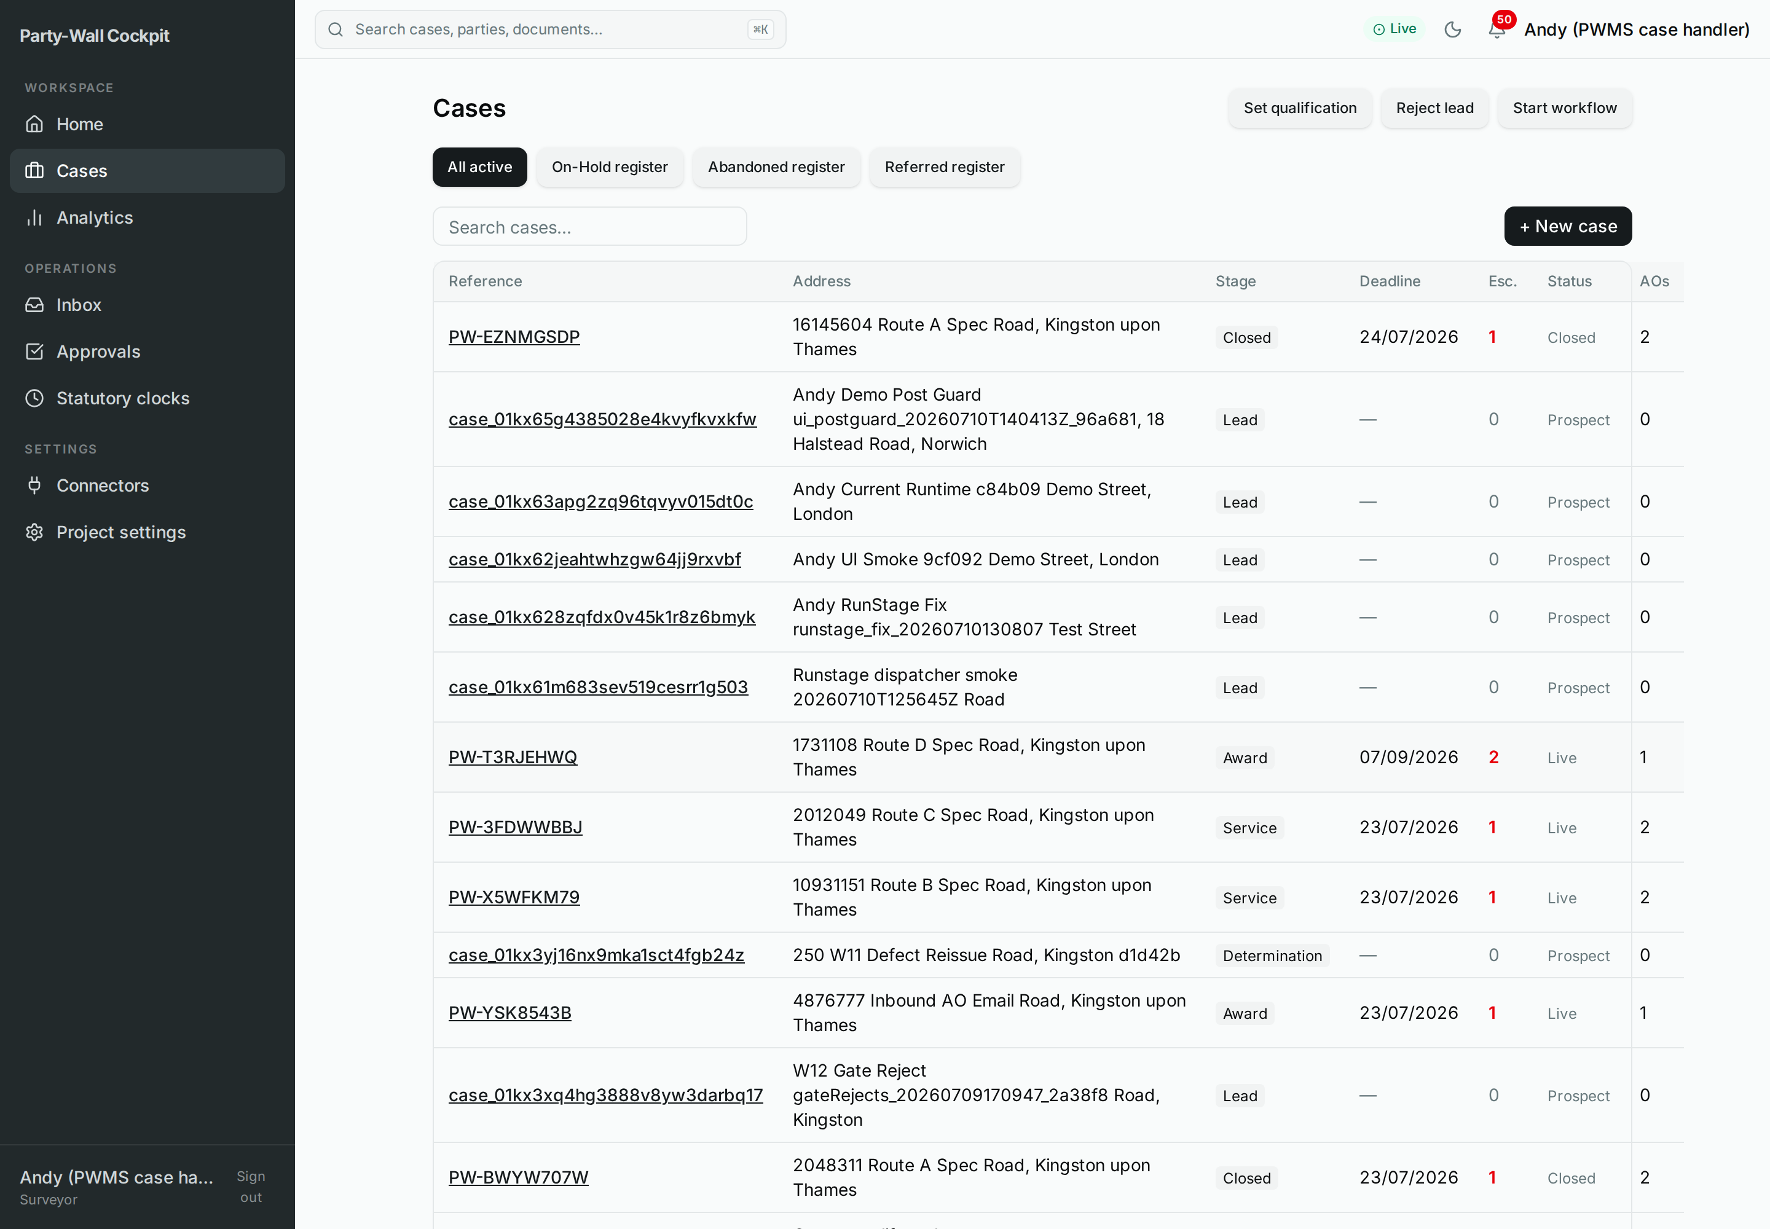This screenshot has width=1770, height=1229.
Task: Click the Reject lead button
Action: pyautogui.click(x=1435, y=109)
